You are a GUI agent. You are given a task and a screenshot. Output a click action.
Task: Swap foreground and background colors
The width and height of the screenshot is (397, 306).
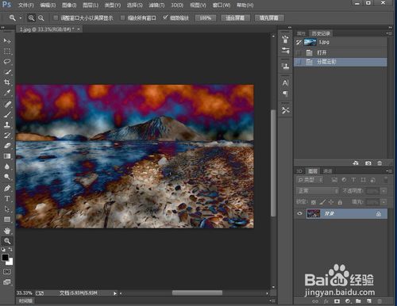(x=10, y=249)
